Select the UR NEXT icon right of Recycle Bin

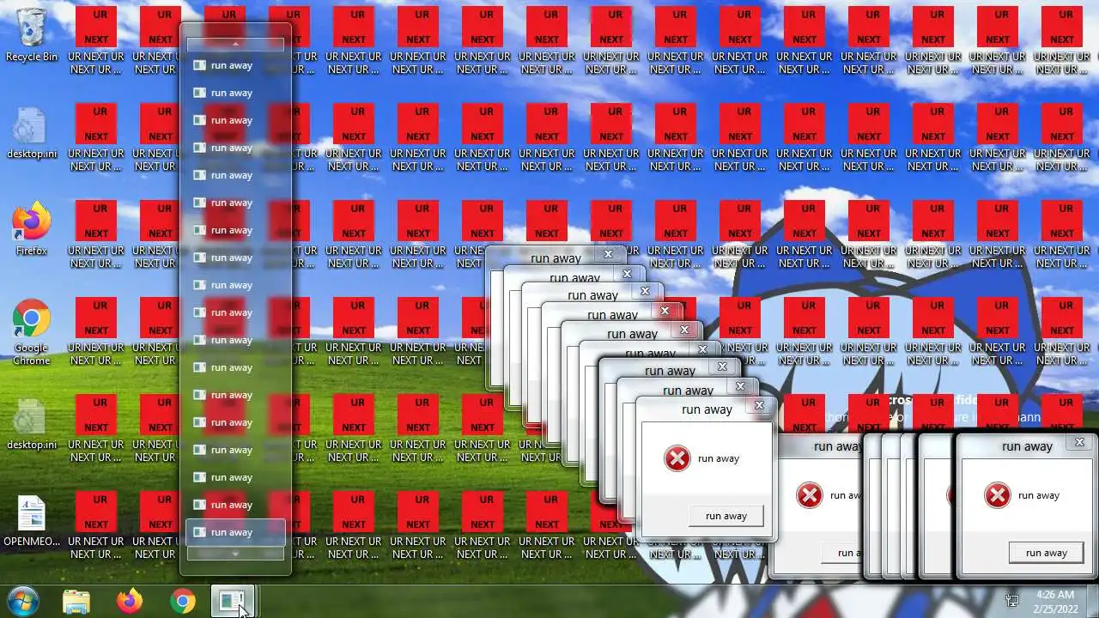coord(96,40)
